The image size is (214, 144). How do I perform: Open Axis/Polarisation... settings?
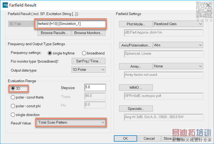point(136,45)
